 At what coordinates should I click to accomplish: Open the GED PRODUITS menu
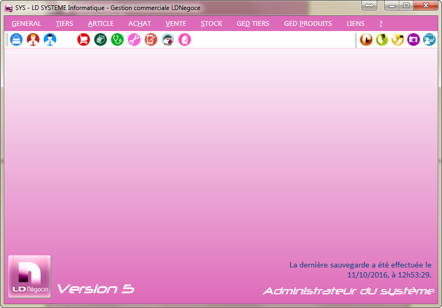(308, 23)
